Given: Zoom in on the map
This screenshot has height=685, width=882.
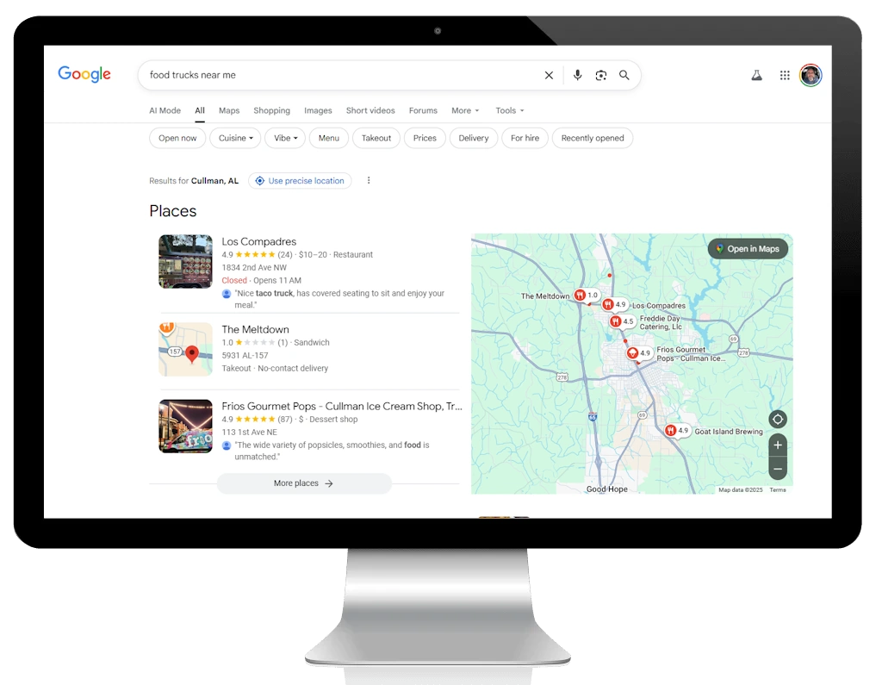Looking at the screenshot, I should coord(778,445).
